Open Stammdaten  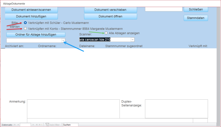(196, 18)
